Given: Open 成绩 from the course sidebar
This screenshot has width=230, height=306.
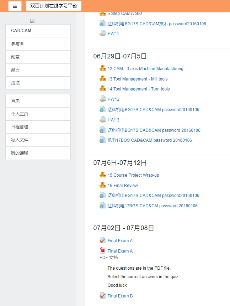Looking at the screenshot, I should (x=38, y=83).
